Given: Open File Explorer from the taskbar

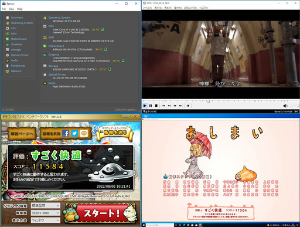Looking at the screenshot, I should (x=188, y=225).
